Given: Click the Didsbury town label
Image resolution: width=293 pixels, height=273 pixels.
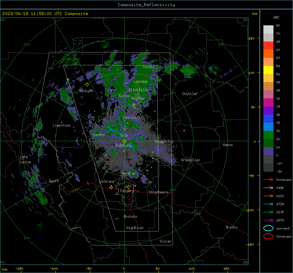Looking at the screenshot, I should 123,145.
